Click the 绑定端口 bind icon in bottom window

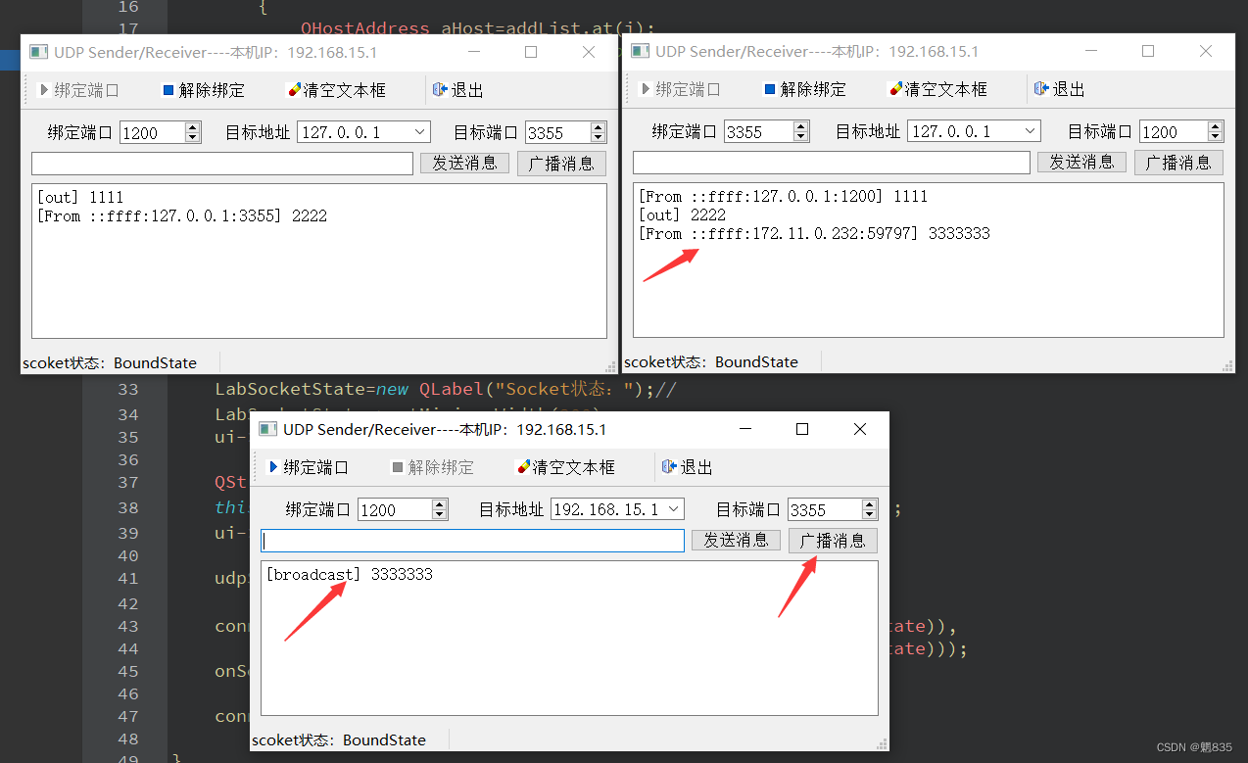pyautogui.click(x=274, y=467)
